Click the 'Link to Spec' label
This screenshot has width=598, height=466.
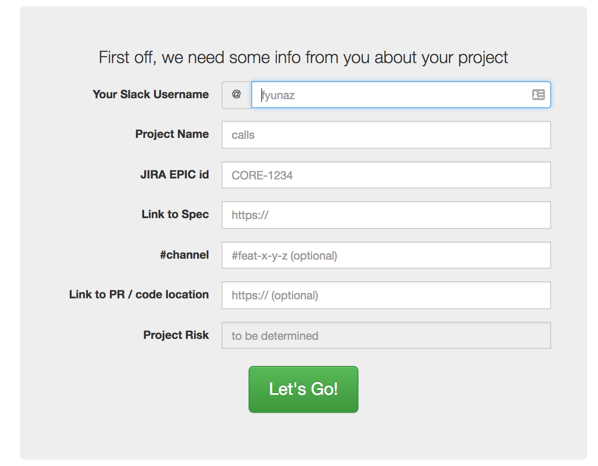[x=175, y=214]
